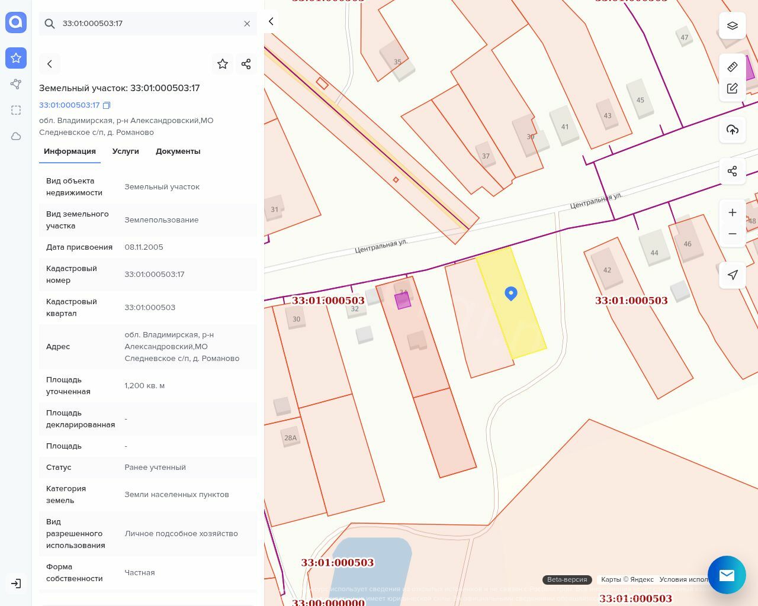Switch to the Услуги tab

(126, 151)
